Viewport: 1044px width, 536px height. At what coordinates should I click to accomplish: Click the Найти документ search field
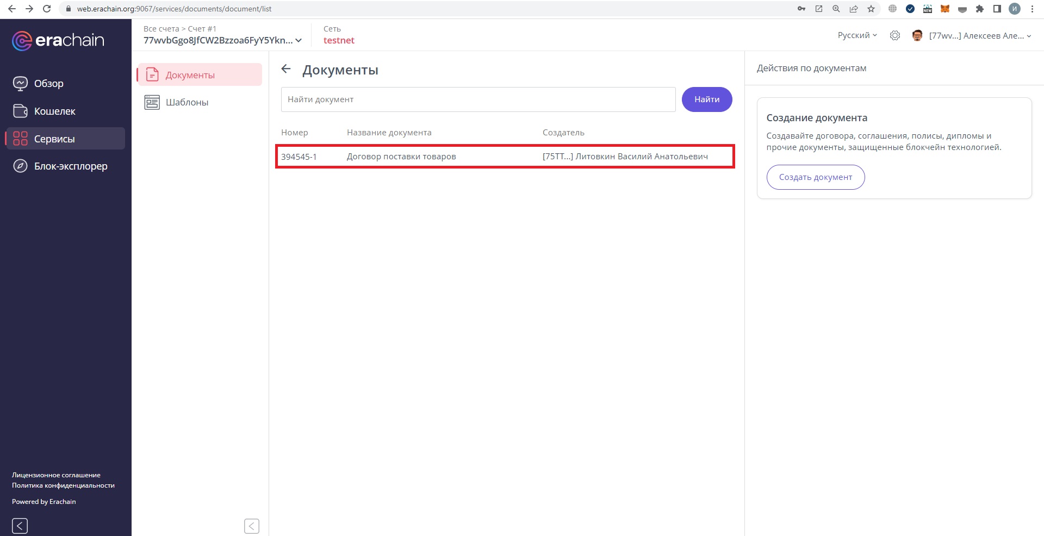478,99
